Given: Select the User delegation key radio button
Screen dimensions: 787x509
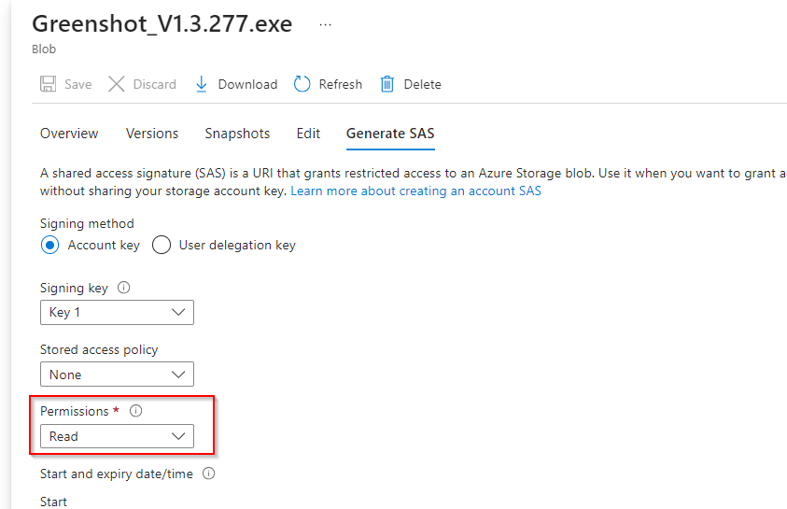Looking at the screenshot, I should [x=162, y=246].
